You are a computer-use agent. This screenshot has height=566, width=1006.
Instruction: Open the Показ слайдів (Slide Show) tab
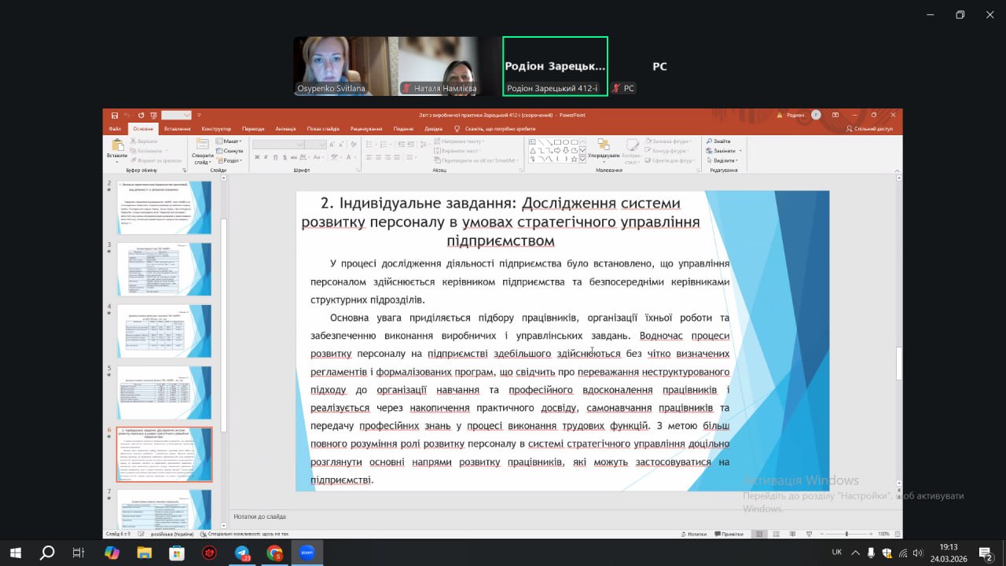pyautogui.click(x=323, y=129)
